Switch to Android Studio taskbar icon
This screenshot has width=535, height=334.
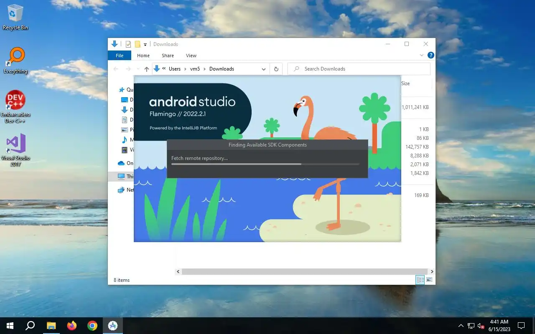tap(112, 326)
